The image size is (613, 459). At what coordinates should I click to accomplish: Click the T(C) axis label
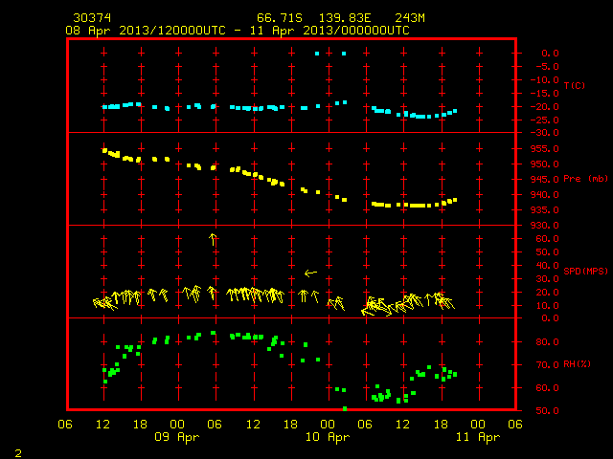[575, 85]
